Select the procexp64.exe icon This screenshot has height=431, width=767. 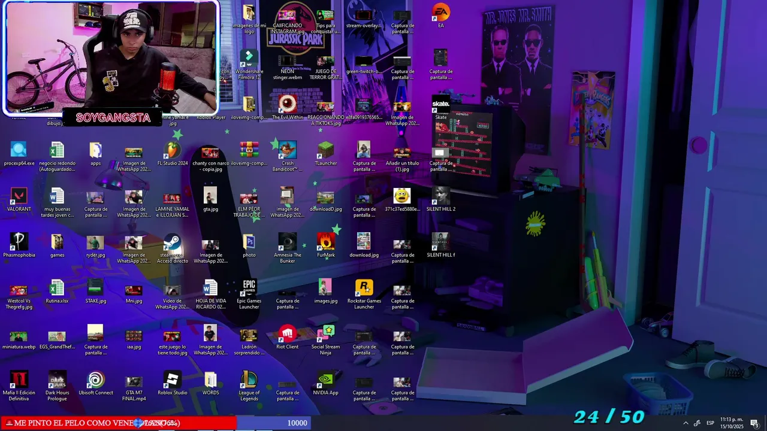tap(19, 153)
